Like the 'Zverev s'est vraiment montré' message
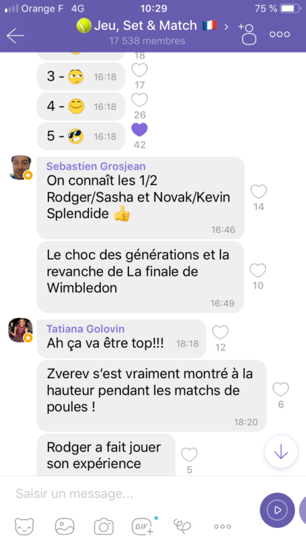Viewport: 306px width, 545px height. pyautogui.click(x=281, y=390)
